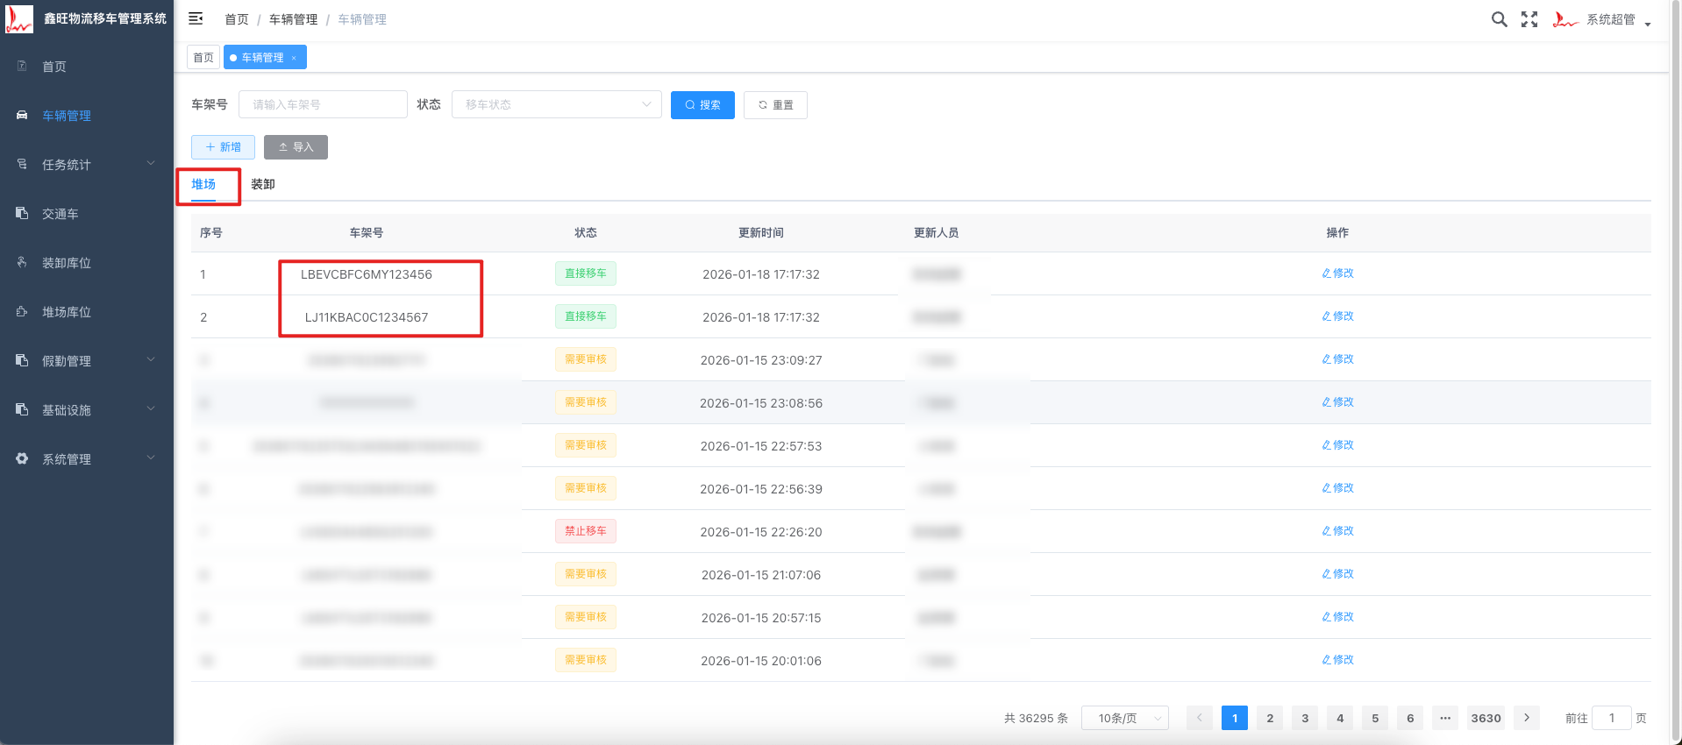This screenshot has height=745, width=1682.
Task: Go to last page 3630
Action: [x=1486, y=718]
